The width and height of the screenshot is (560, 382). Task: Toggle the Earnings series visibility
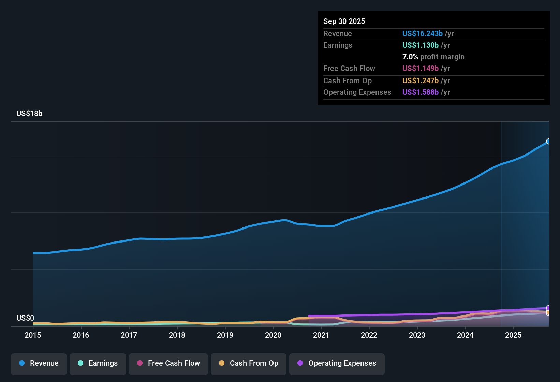click(98, 364)
